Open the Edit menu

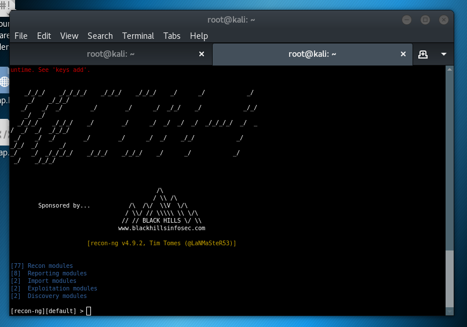44,36
